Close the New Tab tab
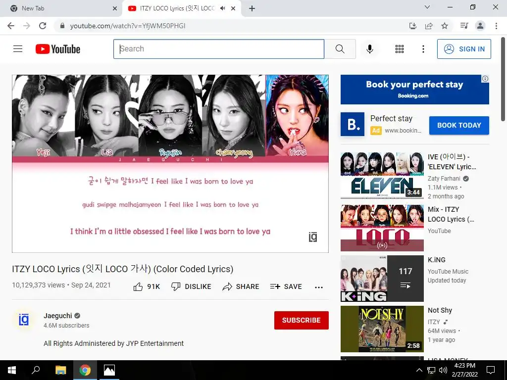 [x=114, y=8]
